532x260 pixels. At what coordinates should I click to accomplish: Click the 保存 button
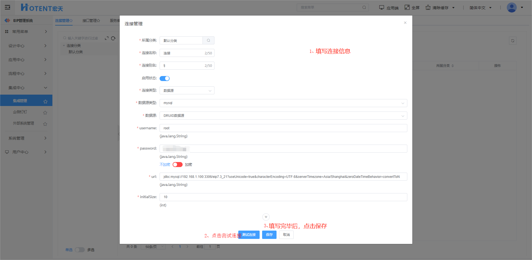pos(269,235)
